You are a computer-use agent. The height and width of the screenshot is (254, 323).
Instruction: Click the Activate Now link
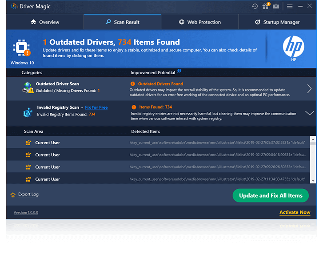pos(295,212)
